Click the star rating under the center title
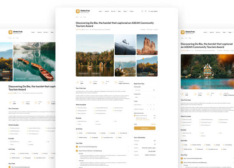 click(79, 29)
